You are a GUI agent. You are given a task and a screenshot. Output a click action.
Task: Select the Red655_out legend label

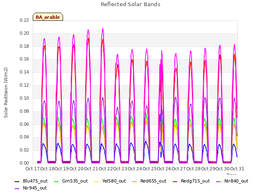click(153, 181)
